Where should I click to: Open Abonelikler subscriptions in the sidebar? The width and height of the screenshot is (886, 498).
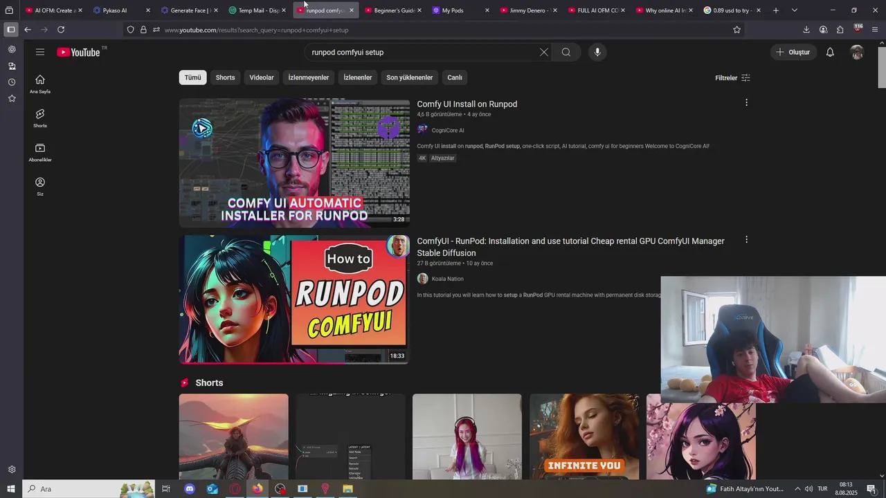click(x=40, y=152)
